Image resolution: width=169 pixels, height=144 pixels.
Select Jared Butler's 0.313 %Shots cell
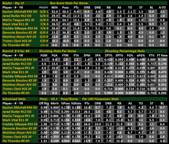pyautogui.click(x=76, y=112)
